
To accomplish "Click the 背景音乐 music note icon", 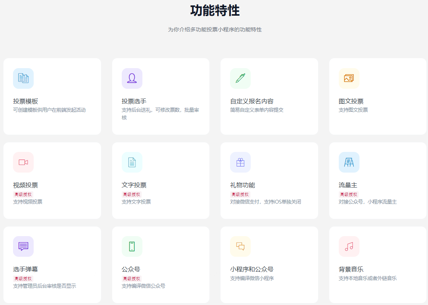I will [349, 246].
